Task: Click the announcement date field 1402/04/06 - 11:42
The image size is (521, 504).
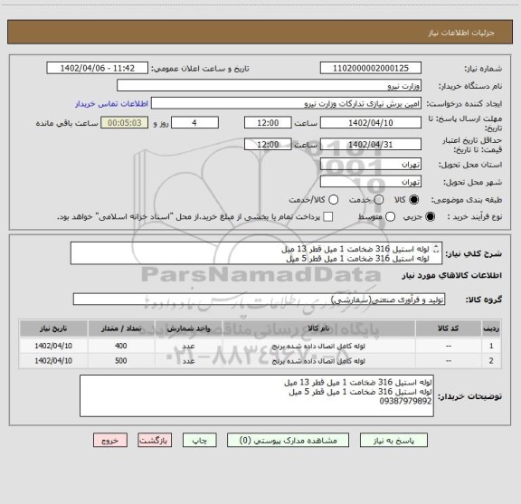Action: pos(98,68)
